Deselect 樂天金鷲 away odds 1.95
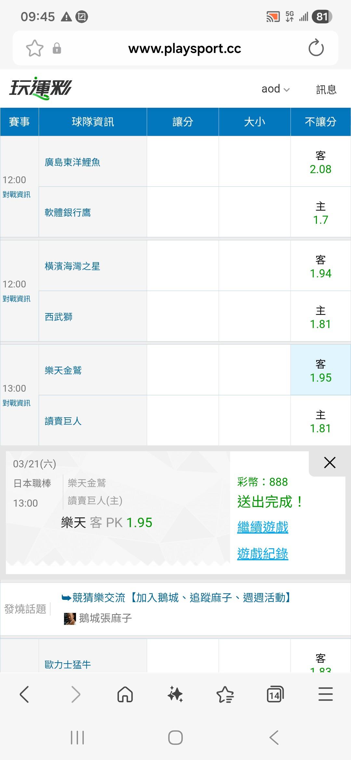 pyautogui.click(x=320, y=371)
